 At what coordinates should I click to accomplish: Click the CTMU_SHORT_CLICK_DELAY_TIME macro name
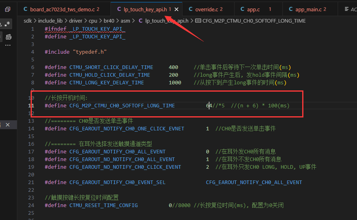pyautogui.click(x=111, y=67)
